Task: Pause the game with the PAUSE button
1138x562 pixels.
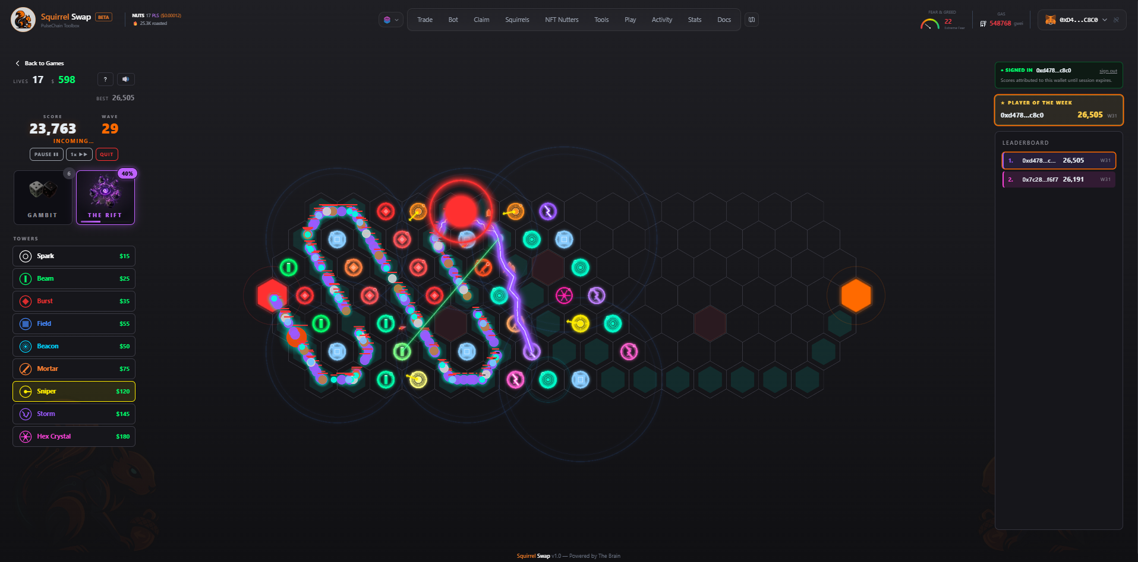Action: (46, 154)
